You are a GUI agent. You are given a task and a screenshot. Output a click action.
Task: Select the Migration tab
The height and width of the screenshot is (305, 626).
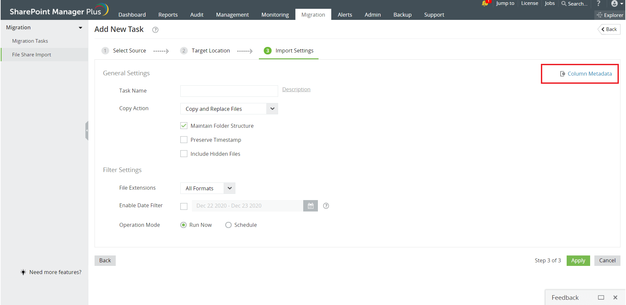(313, 15)
